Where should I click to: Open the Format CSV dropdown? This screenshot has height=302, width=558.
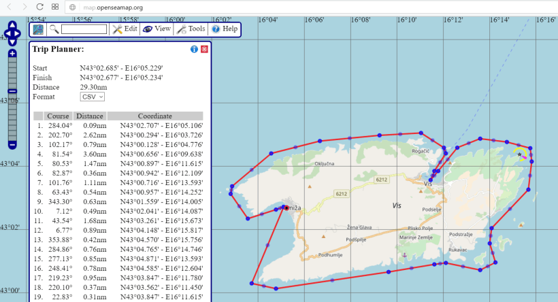point(92,97)
